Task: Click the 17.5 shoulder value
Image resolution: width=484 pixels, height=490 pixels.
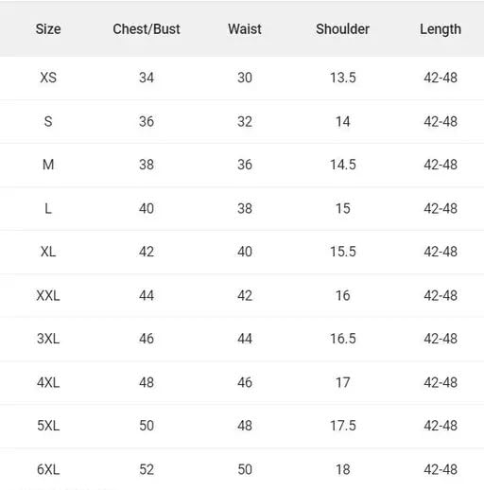Action: (x=343, y=426)
